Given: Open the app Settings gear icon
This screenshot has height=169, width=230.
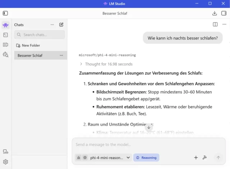Looking at the screenshot, I should (x=5, y=162).
